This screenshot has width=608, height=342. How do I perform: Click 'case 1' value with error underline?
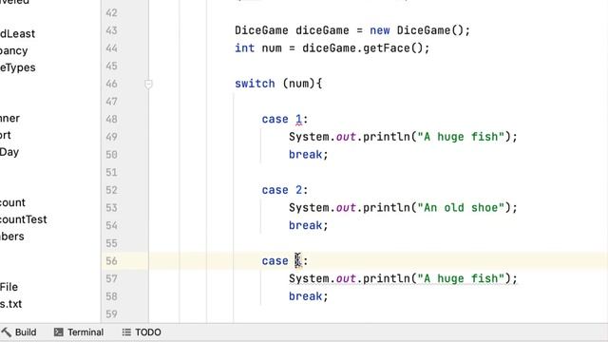point(298,119)
